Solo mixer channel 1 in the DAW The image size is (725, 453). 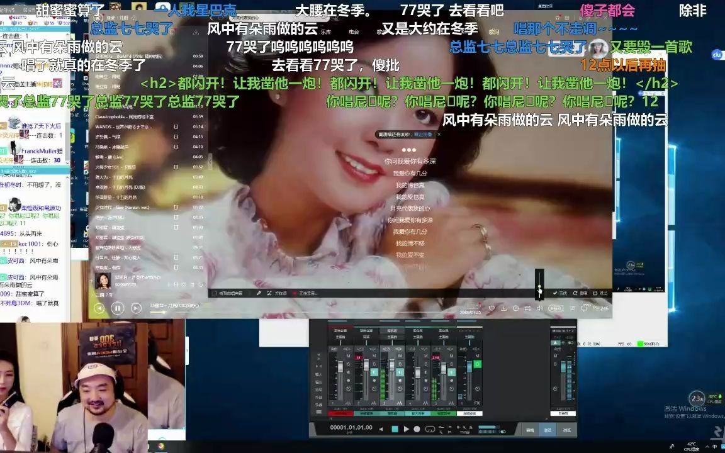pyautogui.click(x=348, y=364)
